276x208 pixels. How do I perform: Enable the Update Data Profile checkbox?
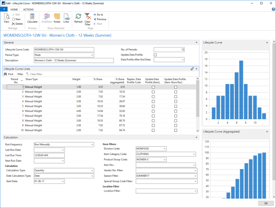click(x=155, y=55)
